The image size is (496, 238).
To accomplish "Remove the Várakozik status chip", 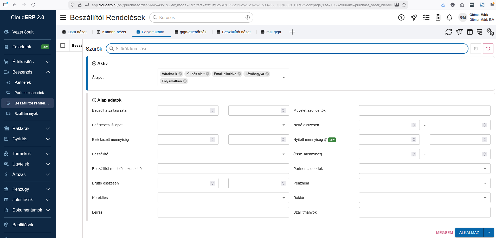I will [180, 74].
